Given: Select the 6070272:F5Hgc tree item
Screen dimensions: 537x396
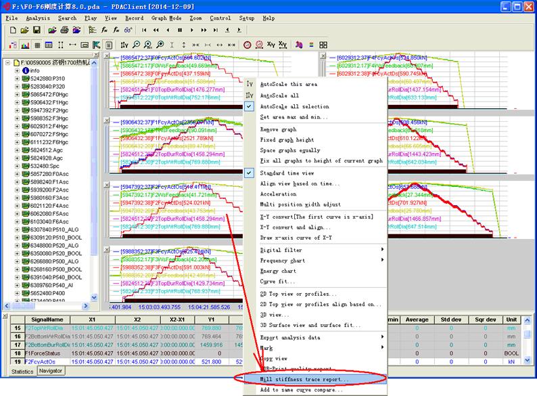Looking at the screenshot, I should tap(49, 134).
